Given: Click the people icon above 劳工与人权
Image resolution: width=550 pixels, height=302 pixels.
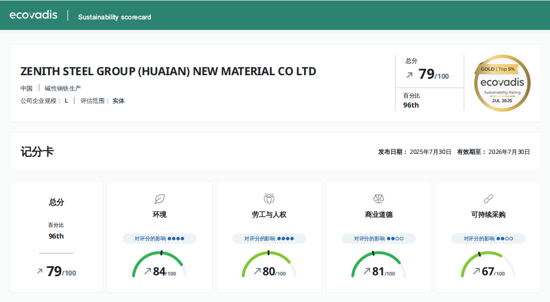Looking at the screenshot, I should coord(269,199).
